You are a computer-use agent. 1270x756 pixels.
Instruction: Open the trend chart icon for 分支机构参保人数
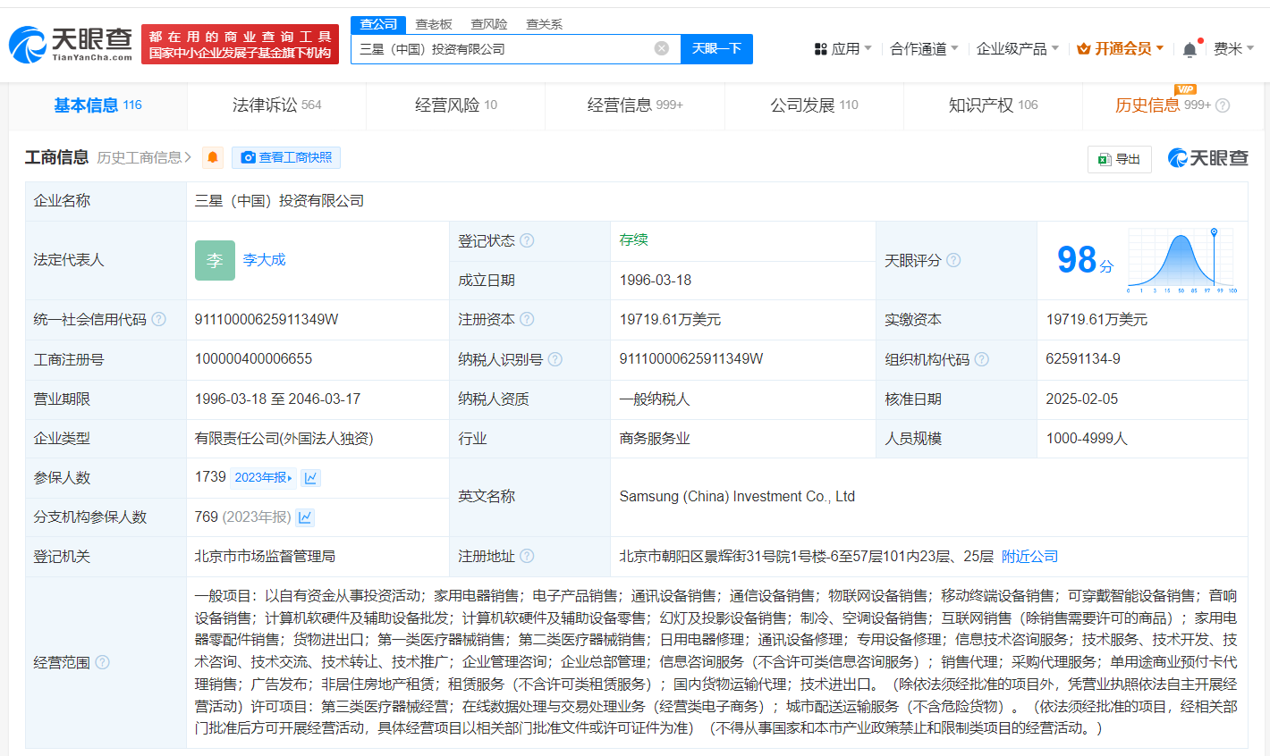(305, 517)
